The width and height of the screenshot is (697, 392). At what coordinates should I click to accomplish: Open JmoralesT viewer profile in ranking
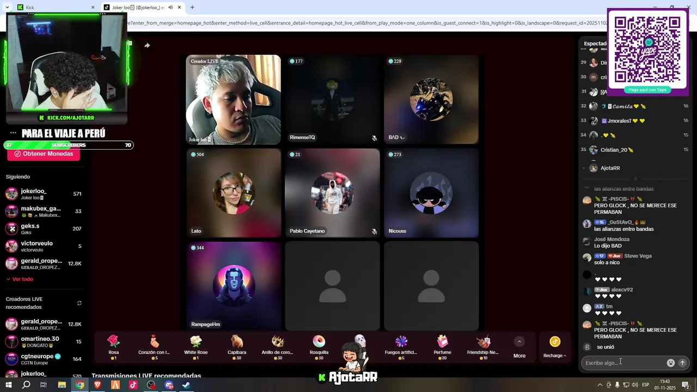pos(635,121)
